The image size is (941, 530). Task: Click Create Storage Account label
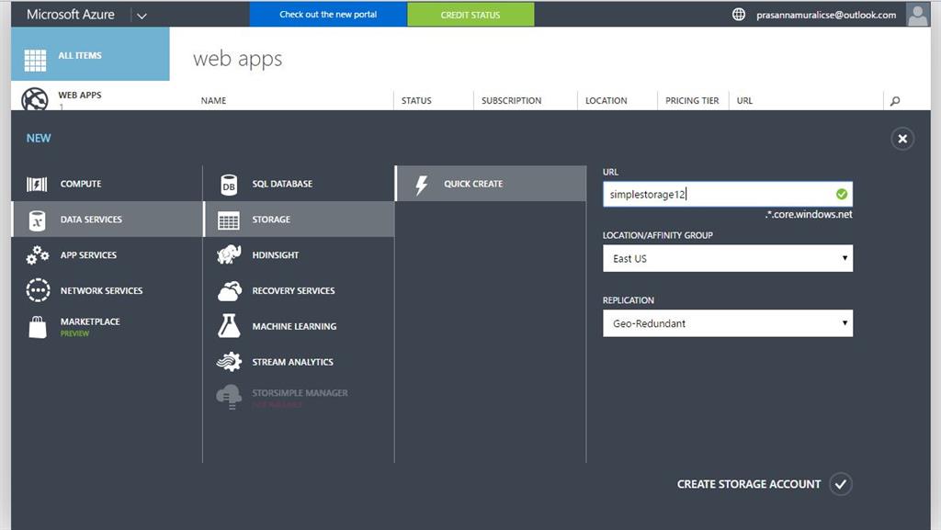click(x=748, y=484)
